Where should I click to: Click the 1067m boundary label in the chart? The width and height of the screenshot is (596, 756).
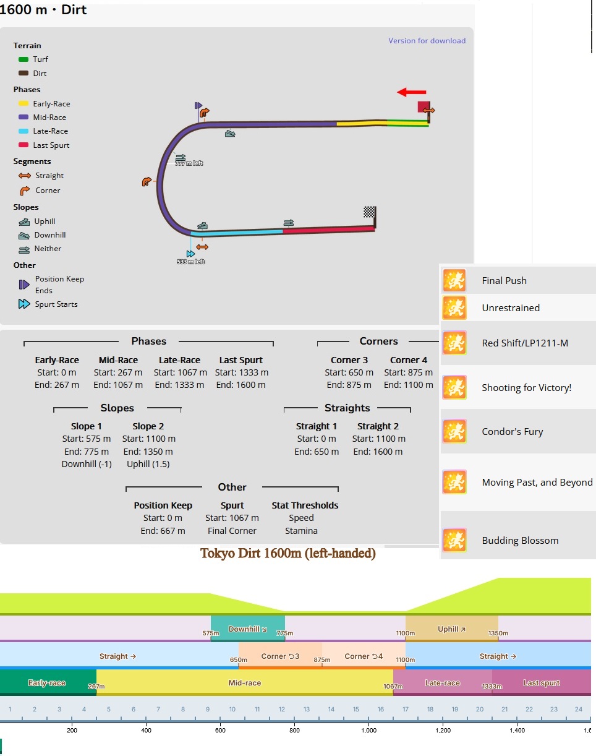point(392,687)
